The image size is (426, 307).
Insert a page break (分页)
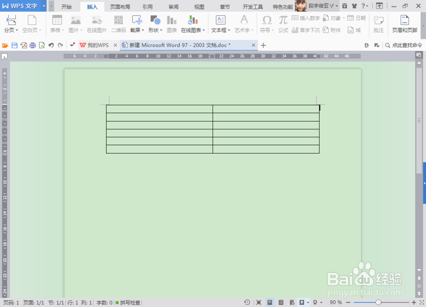[x=11, y=23]
